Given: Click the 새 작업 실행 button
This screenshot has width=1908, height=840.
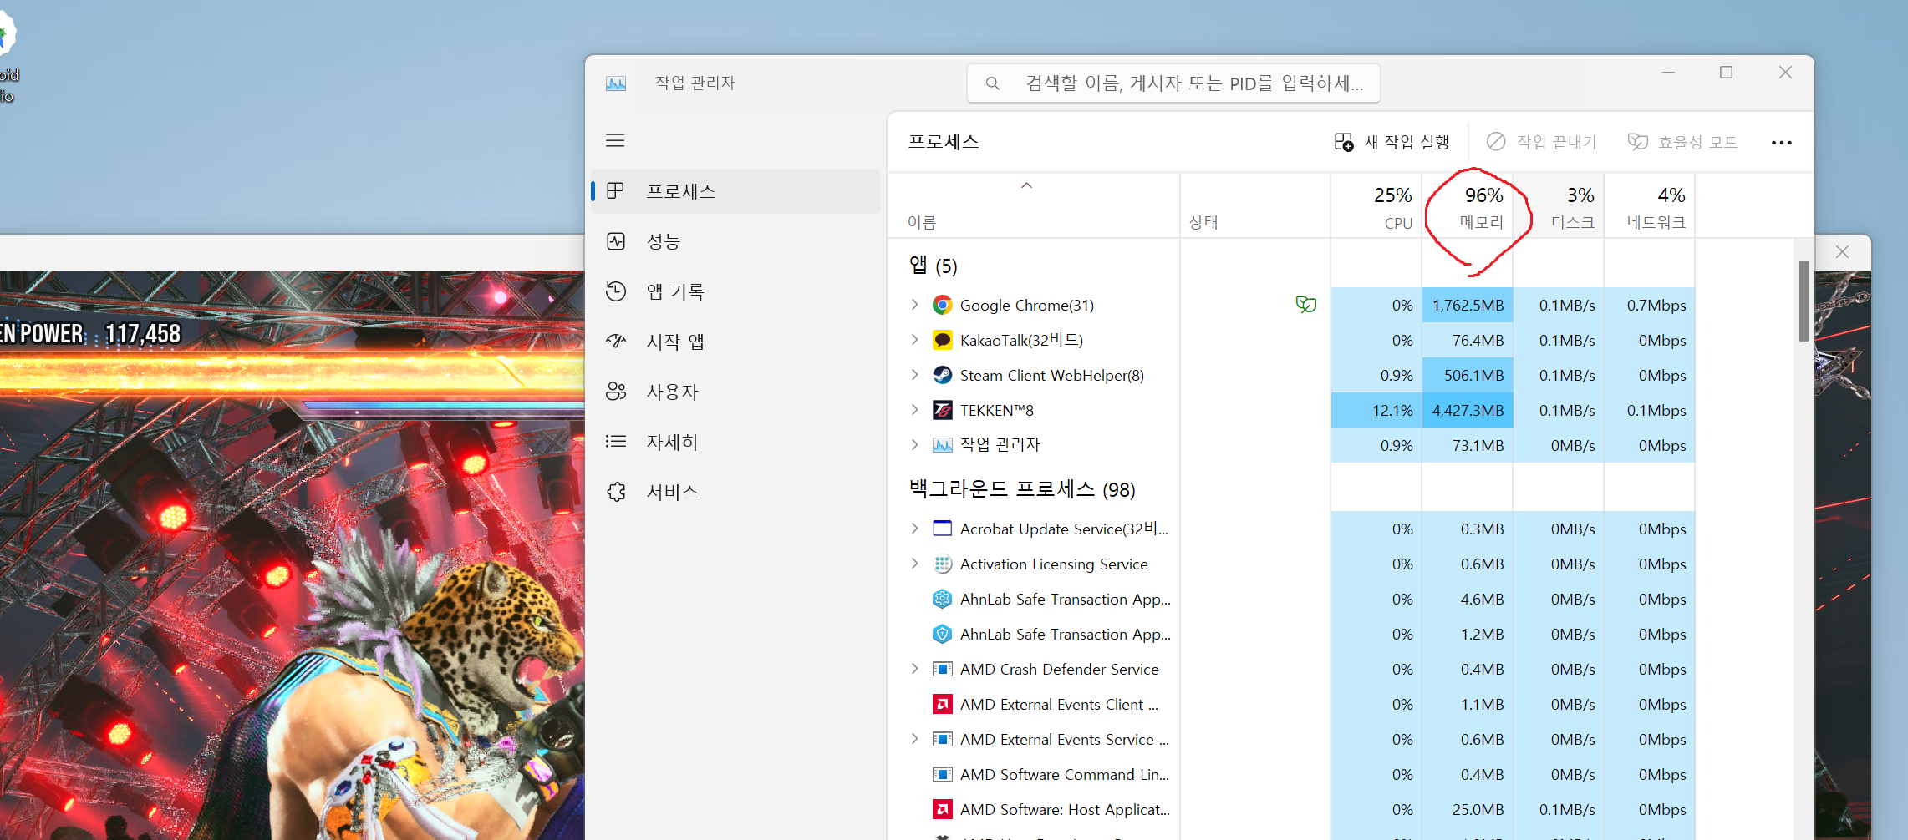Looking at the screenshot, I should coord(1392,142).
